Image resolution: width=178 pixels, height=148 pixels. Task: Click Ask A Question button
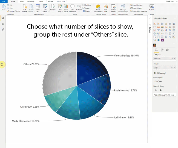click(x=72, y=8)
